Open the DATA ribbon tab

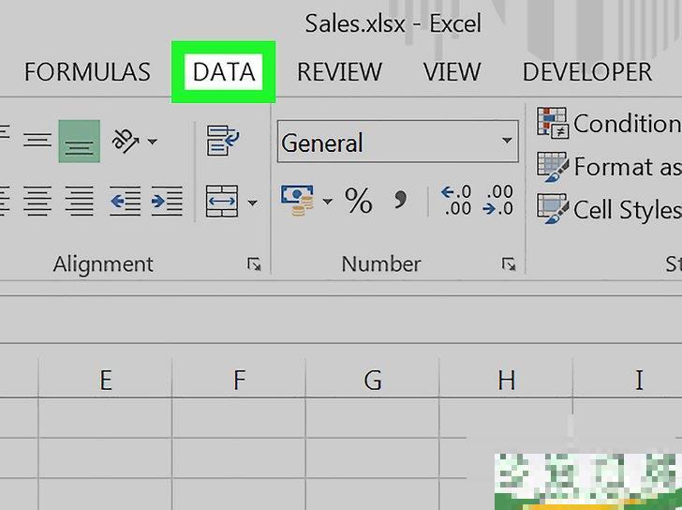(x=223, y=72)
